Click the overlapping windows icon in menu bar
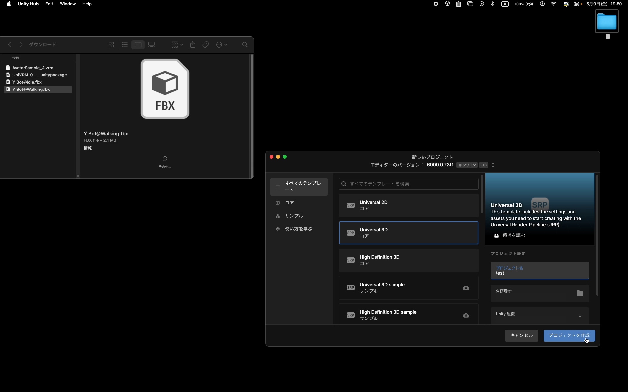 click(470, 4)
